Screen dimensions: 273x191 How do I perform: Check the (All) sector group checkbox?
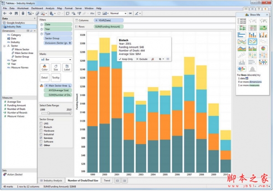click(41, 123)
